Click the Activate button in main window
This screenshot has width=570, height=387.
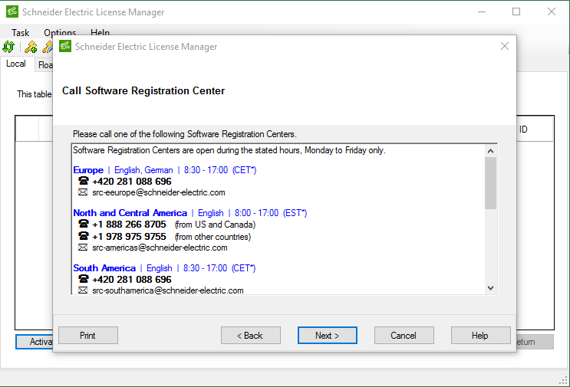click(x=35, y=342)
